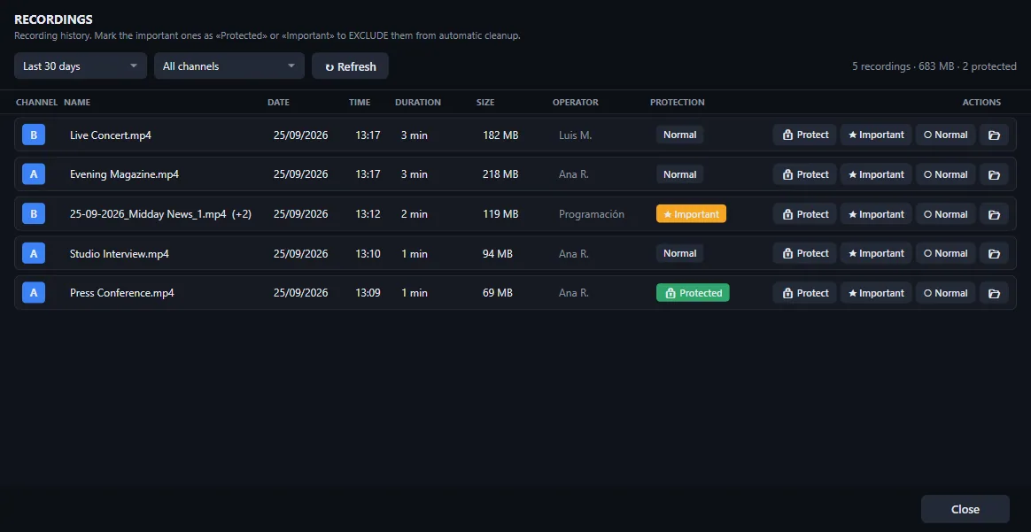Click the 119 MB size value
This screenshot has width=1031, height=532.
coord(500,214)
